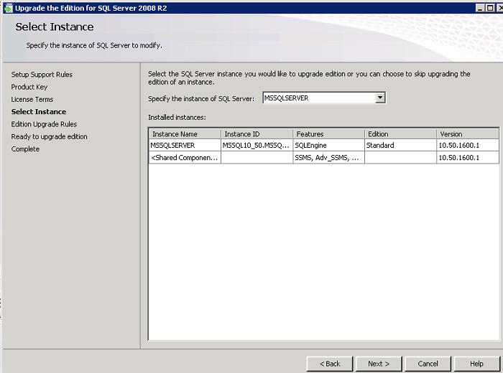The width and height of the screenshot is (503, 373).
Task: Select Product Key step in sidebar
Action: [x=29, y=87]
